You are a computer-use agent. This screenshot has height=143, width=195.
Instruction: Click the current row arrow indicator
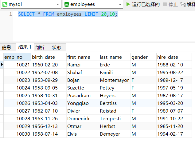pyautogui.click(x=2, y=65)
